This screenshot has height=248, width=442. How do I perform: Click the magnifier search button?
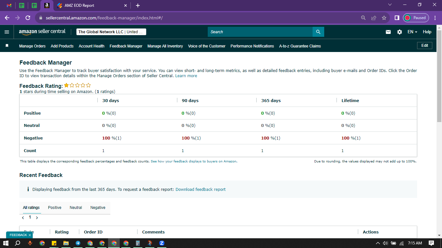click(x=318, y=32)
